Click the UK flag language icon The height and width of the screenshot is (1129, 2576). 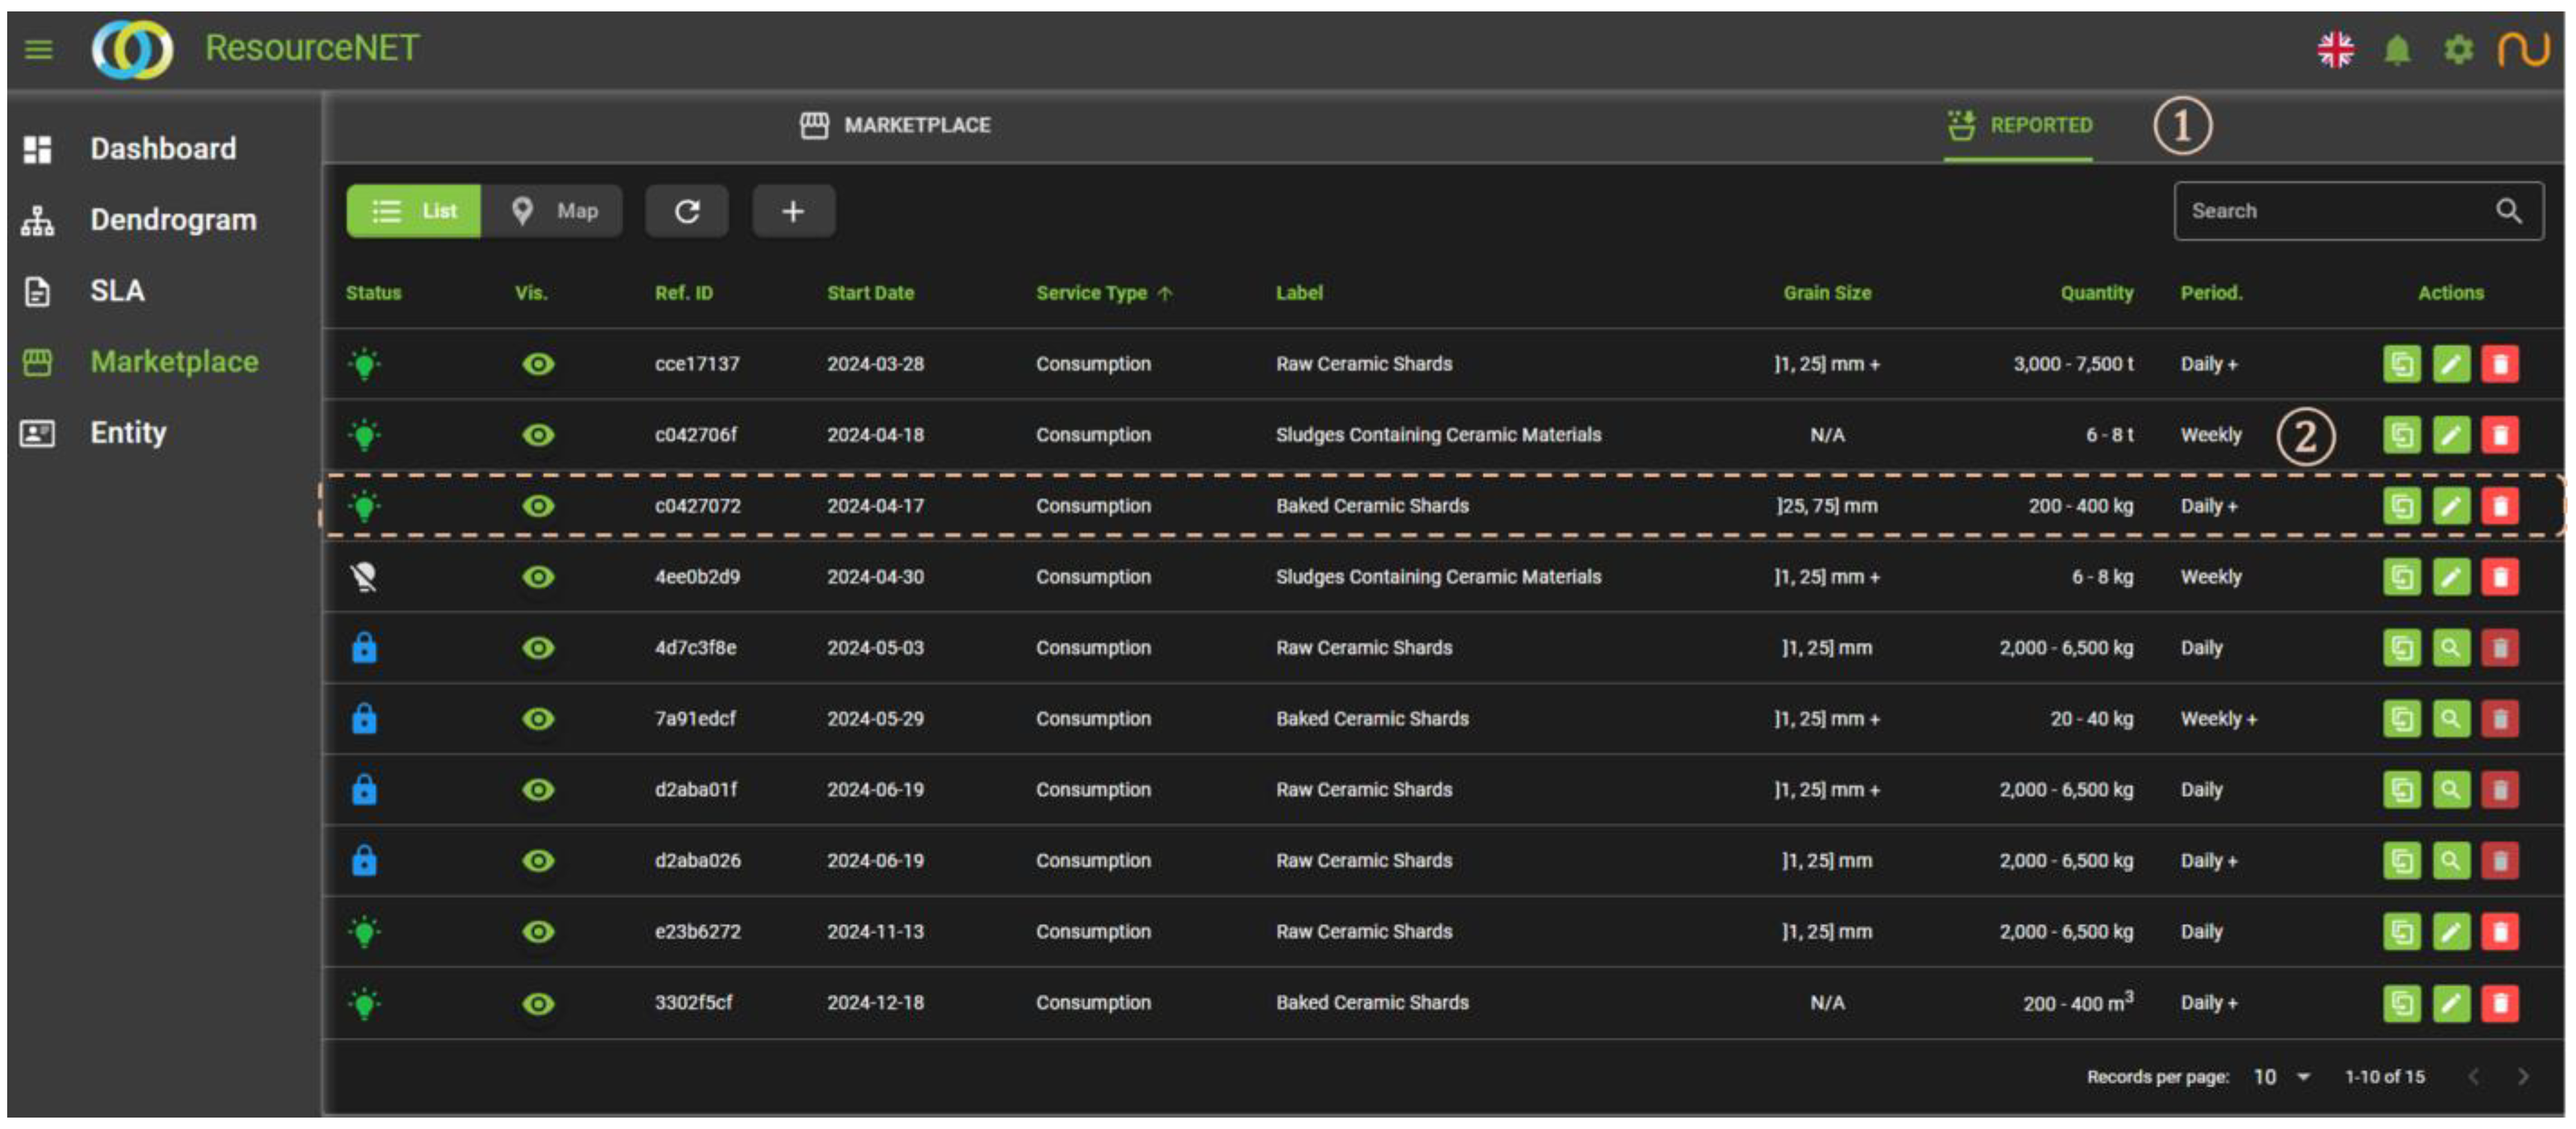coord(2335,49)
